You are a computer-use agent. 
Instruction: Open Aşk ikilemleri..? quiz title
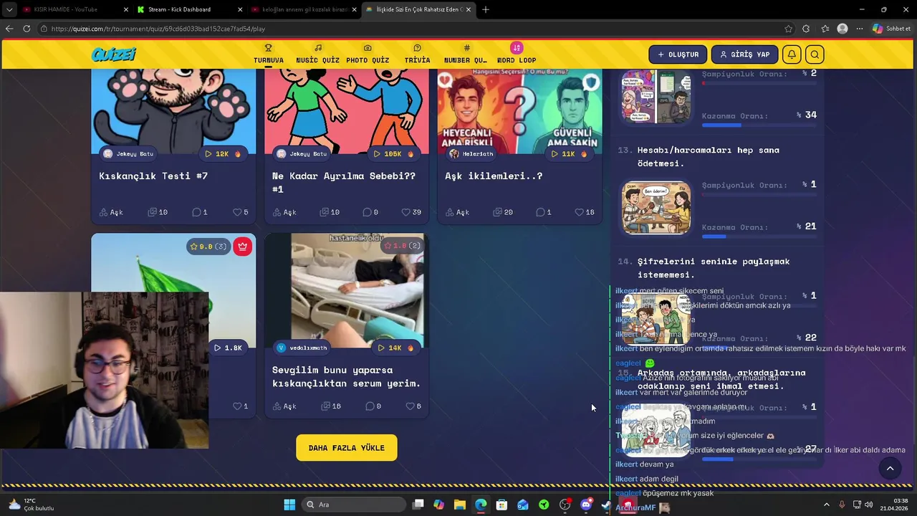494,176
